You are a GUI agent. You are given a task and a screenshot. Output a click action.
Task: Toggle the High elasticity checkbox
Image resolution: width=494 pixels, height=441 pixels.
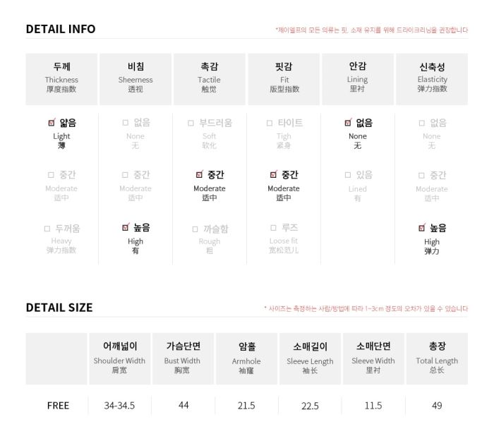coord(421,228)
